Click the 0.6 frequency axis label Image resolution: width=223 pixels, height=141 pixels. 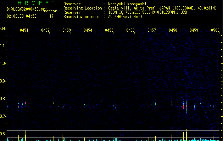click(3, 134)
